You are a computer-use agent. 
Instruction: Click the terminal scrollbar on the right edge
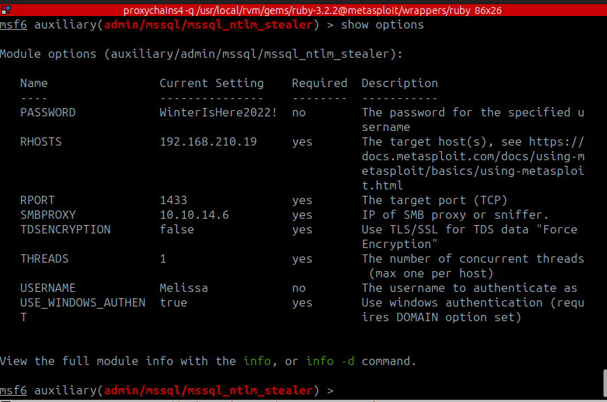coord(605,383)
